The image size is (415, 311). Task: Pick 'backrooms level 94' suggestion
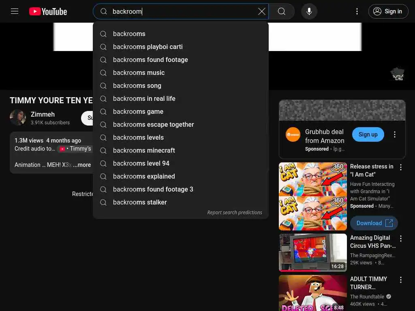(x=181, y=164)
